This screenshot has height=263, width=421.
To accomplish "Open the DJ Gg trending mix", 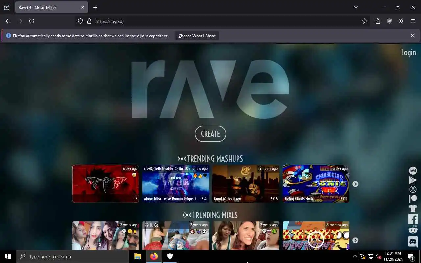I will point(176,235).
